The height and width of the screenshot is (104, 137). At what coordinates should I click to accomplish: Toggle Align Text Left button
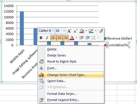point(53,38)
